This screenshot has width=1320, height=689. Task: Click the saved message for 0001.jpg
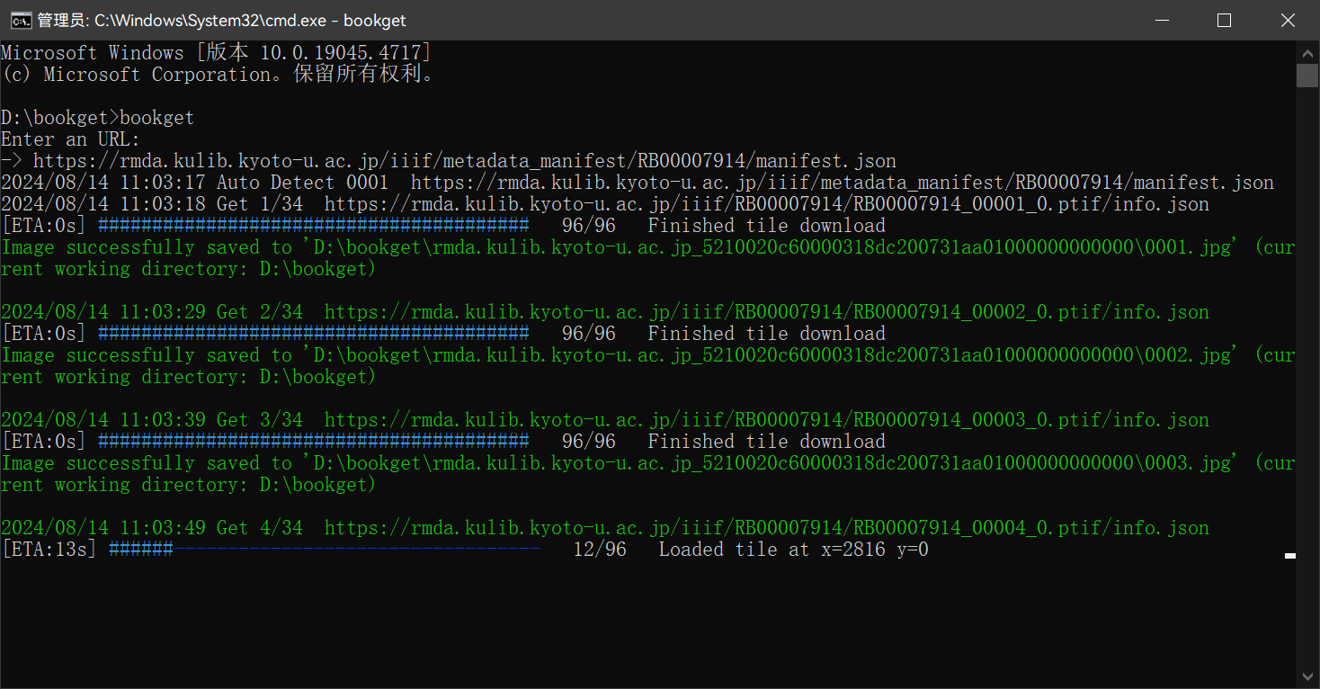coord(647,258)
